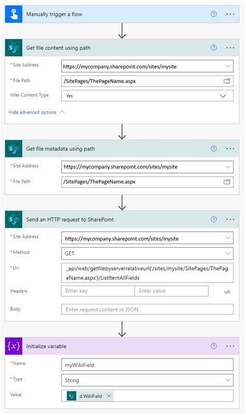Viewport: 246px width, 415px height.
Task: Open ellipsis menu on Initialize variable card
Action: (x=230, y=346)
